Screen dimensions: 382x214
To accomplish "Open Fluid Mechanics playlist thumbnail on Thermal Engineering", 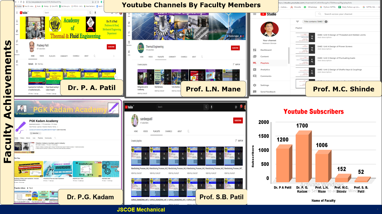I will tap(163, 77).
